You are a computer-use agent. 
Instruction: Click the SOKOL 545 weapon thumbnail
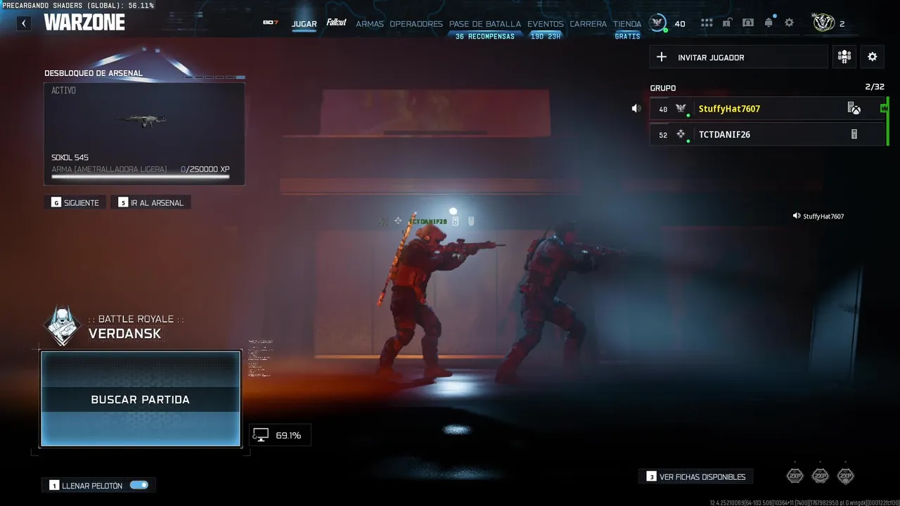pos(141,121)
